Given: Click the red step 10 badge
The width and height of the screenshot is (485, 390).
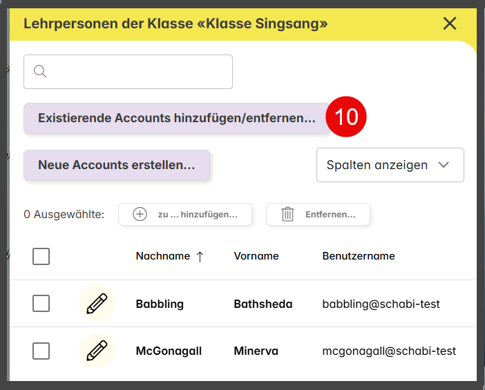Looking at the screenshot, I should [x=346, y=117].
